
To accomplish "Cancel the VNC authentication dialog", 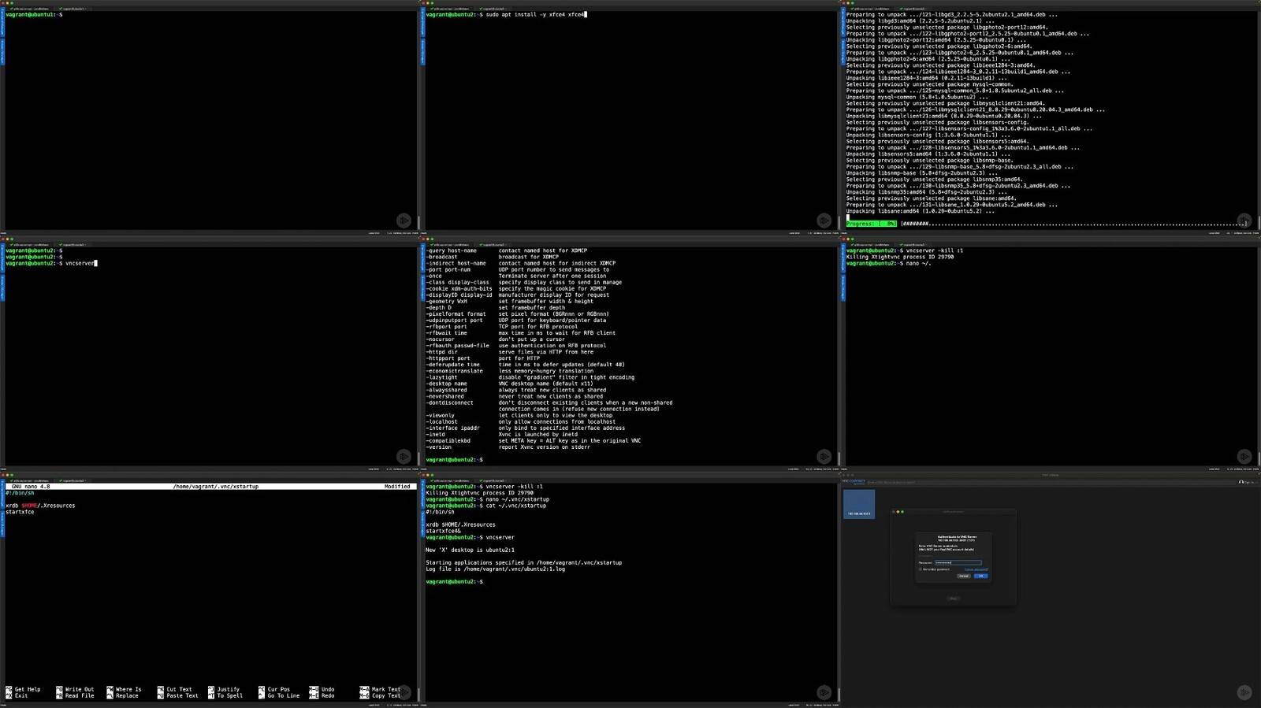I will click(x=964, y=576).
